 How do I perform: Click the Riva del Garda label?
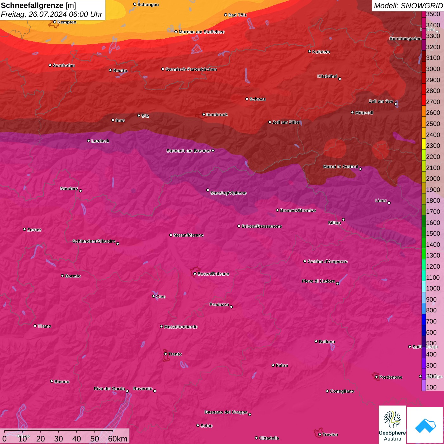pyautogui.click(x=109, y=388)
